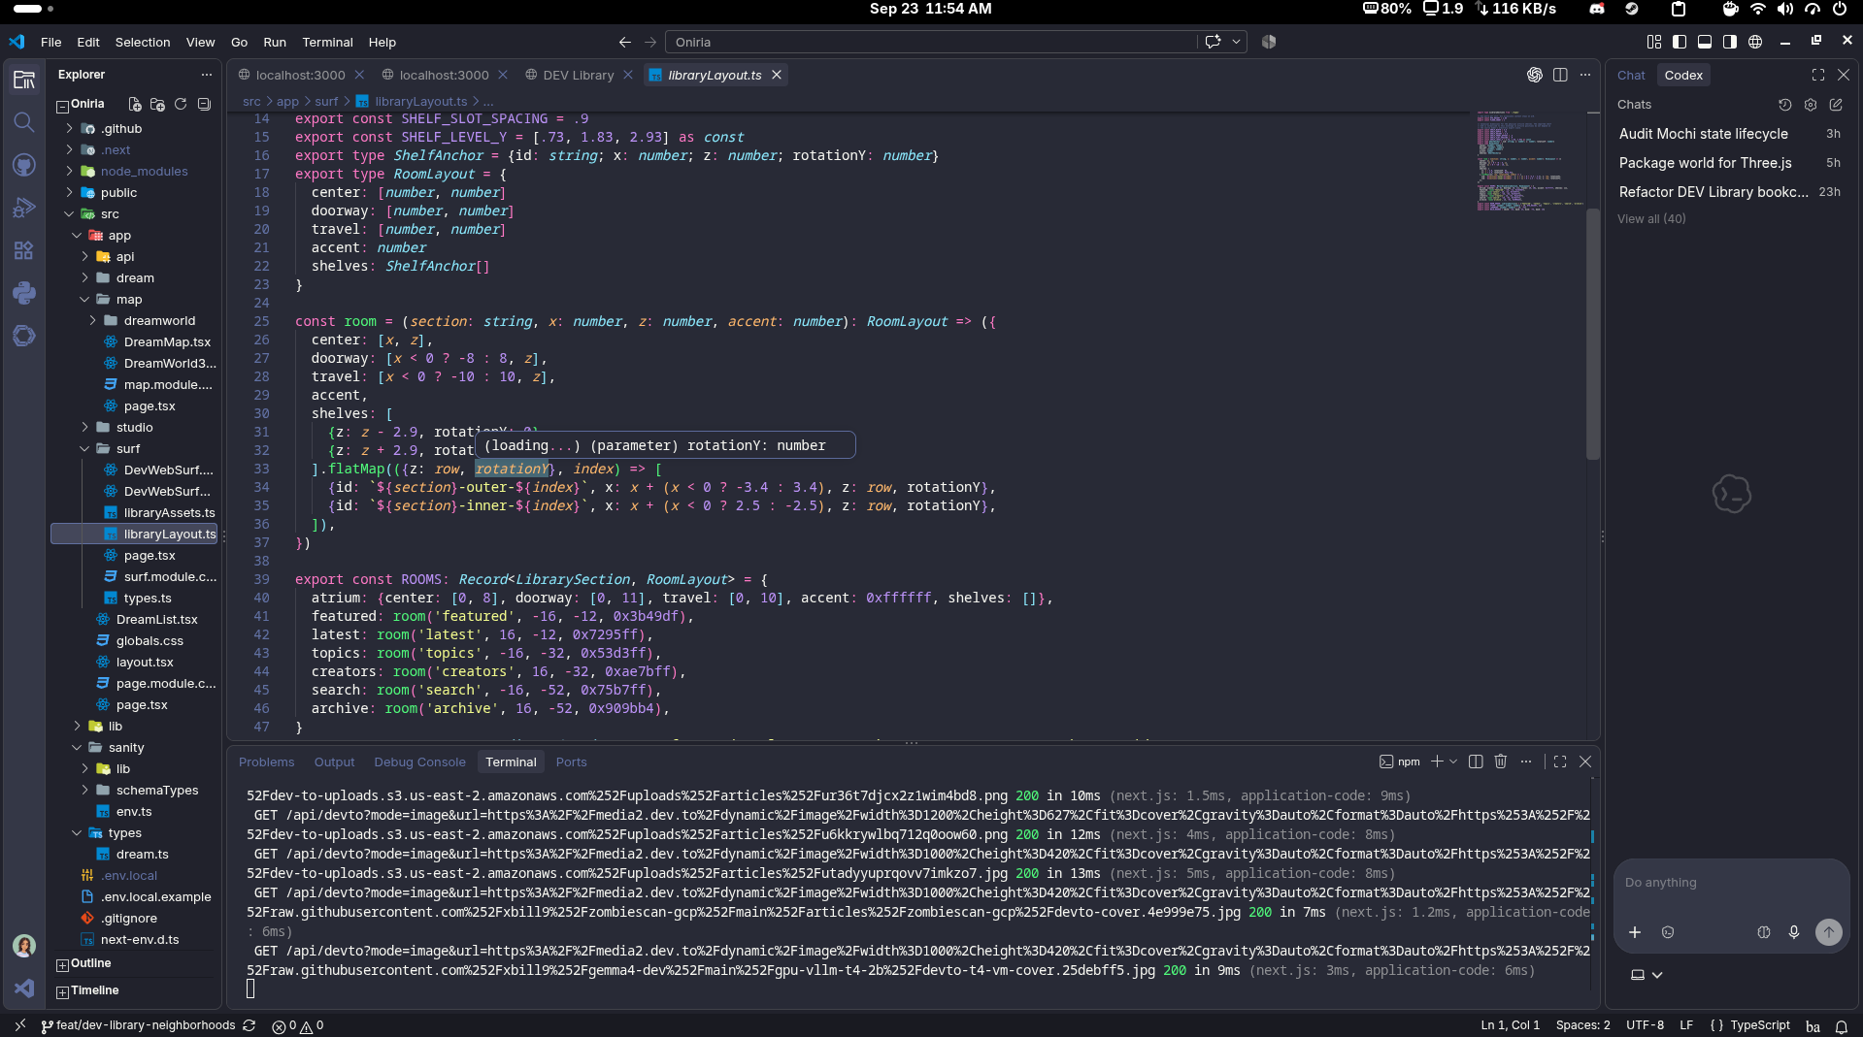Open types.ts in the surf folder
The width and height of the screenshot is (1863, 1037).
pos(148,599)
